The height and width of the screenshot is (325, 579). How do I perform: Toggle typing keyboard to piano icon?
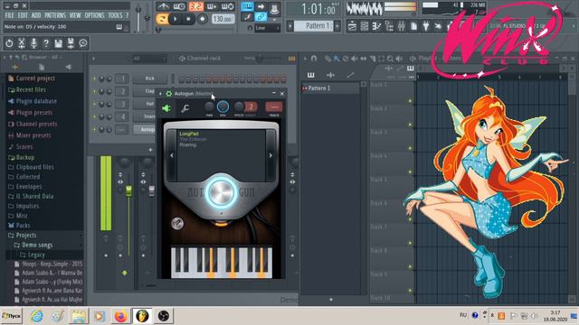(247, 6)
